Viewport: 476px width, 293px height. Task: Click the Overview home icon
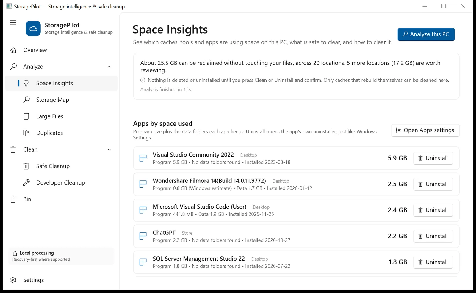[x=13, y=50]
